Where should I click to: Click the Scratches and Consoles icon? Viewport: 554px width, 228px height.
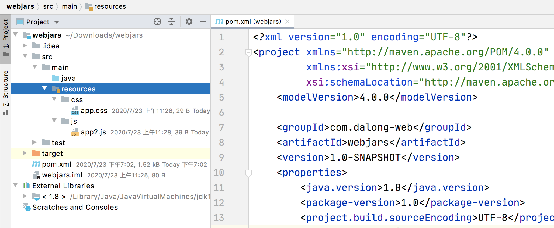[26, 207]
